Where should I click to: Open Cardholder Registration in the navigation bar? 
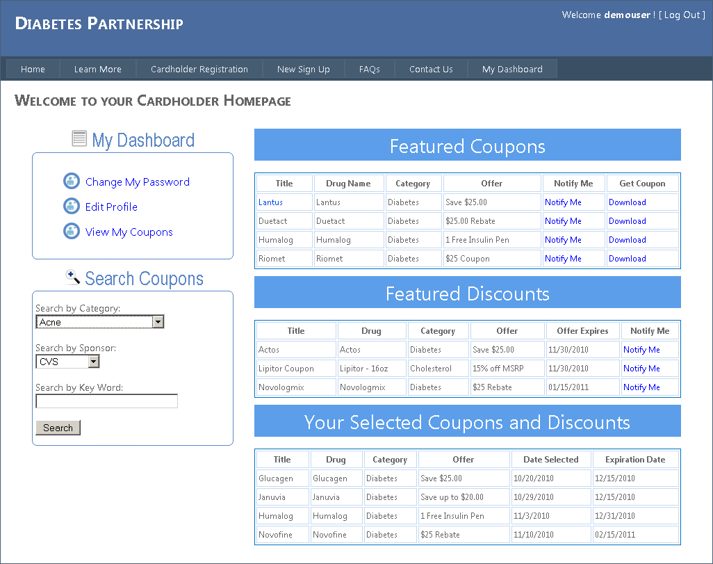(x=199, y=69)
